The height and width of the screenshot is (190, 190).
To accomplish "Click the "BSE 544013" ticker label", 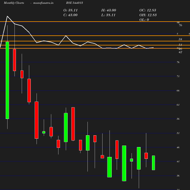I will 74,3.
